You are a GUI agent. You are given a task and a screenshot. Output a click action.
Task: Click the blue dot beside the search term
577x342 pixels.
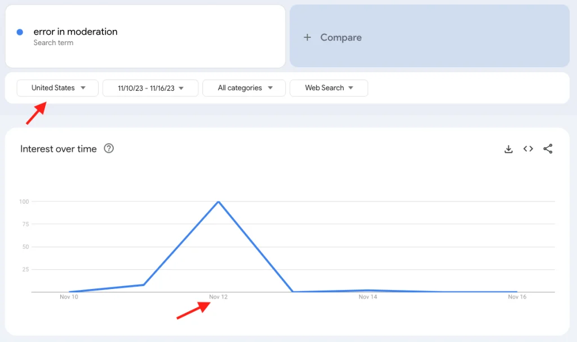tap(20, 32)
